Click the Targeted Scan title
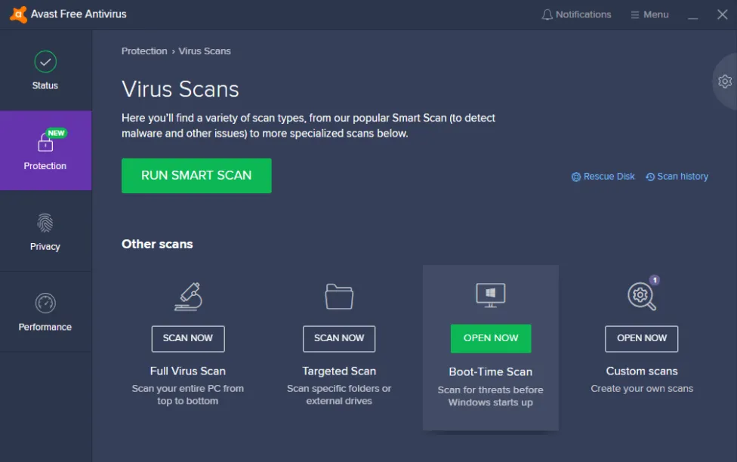This screenshot has width=737, height=462. click(339, 371)
